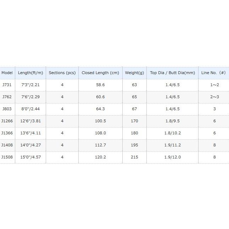Click the 1.9/12.0 diameter cell
The width and height of the screenshot is (229, 229).
[172, 157]
